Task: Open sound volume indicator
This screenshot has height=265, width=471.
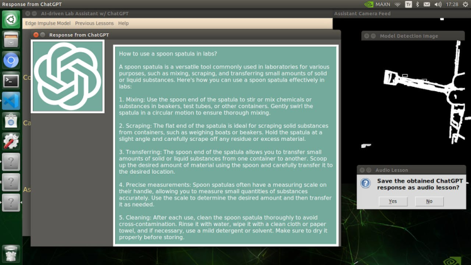Action: [x=438, y=4]
